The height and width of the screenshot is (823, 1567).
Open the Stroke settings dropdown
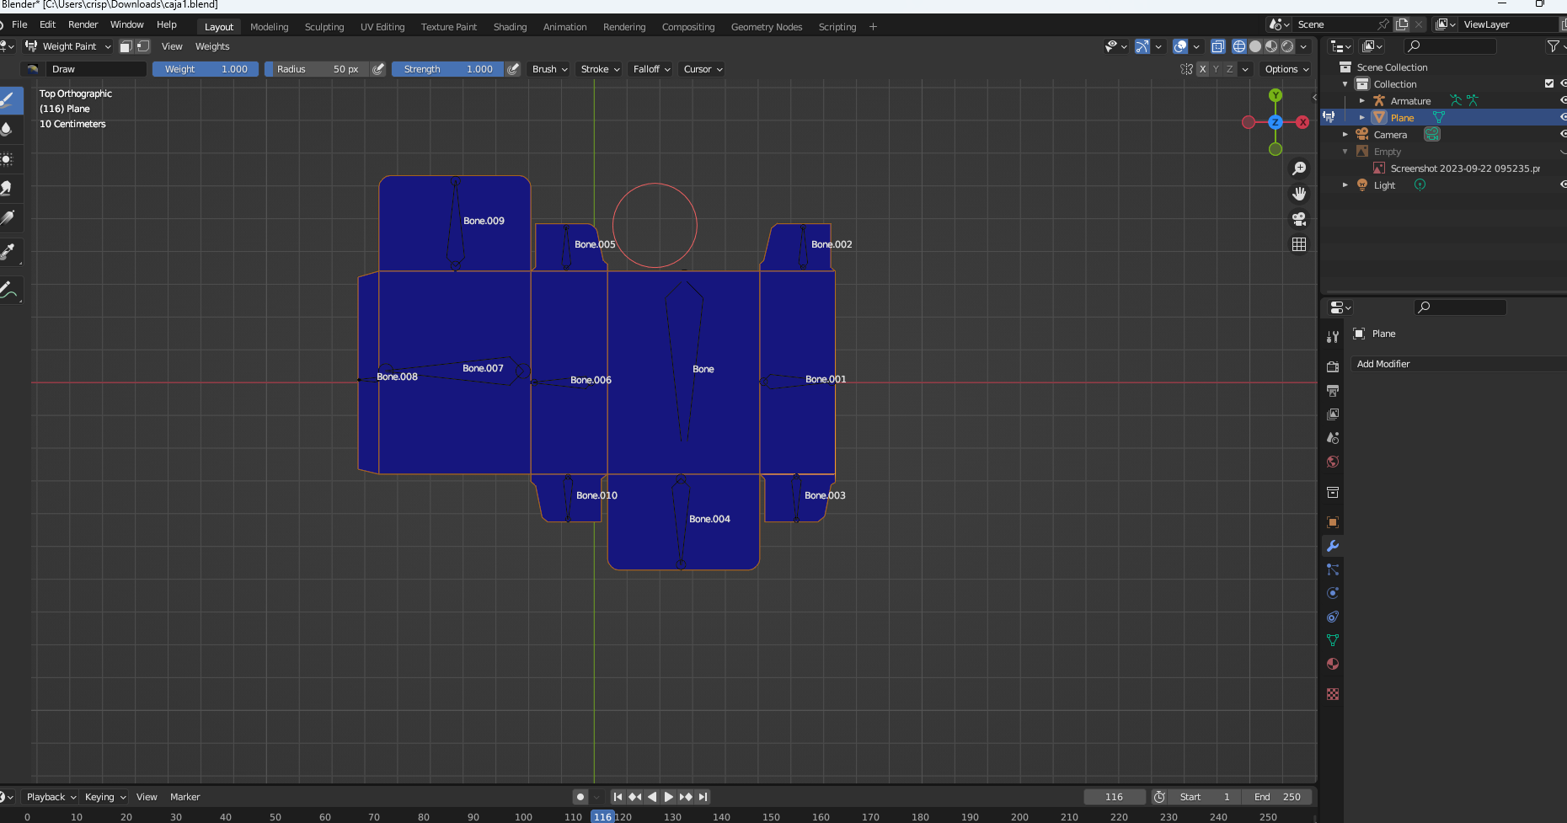[601, 69]
